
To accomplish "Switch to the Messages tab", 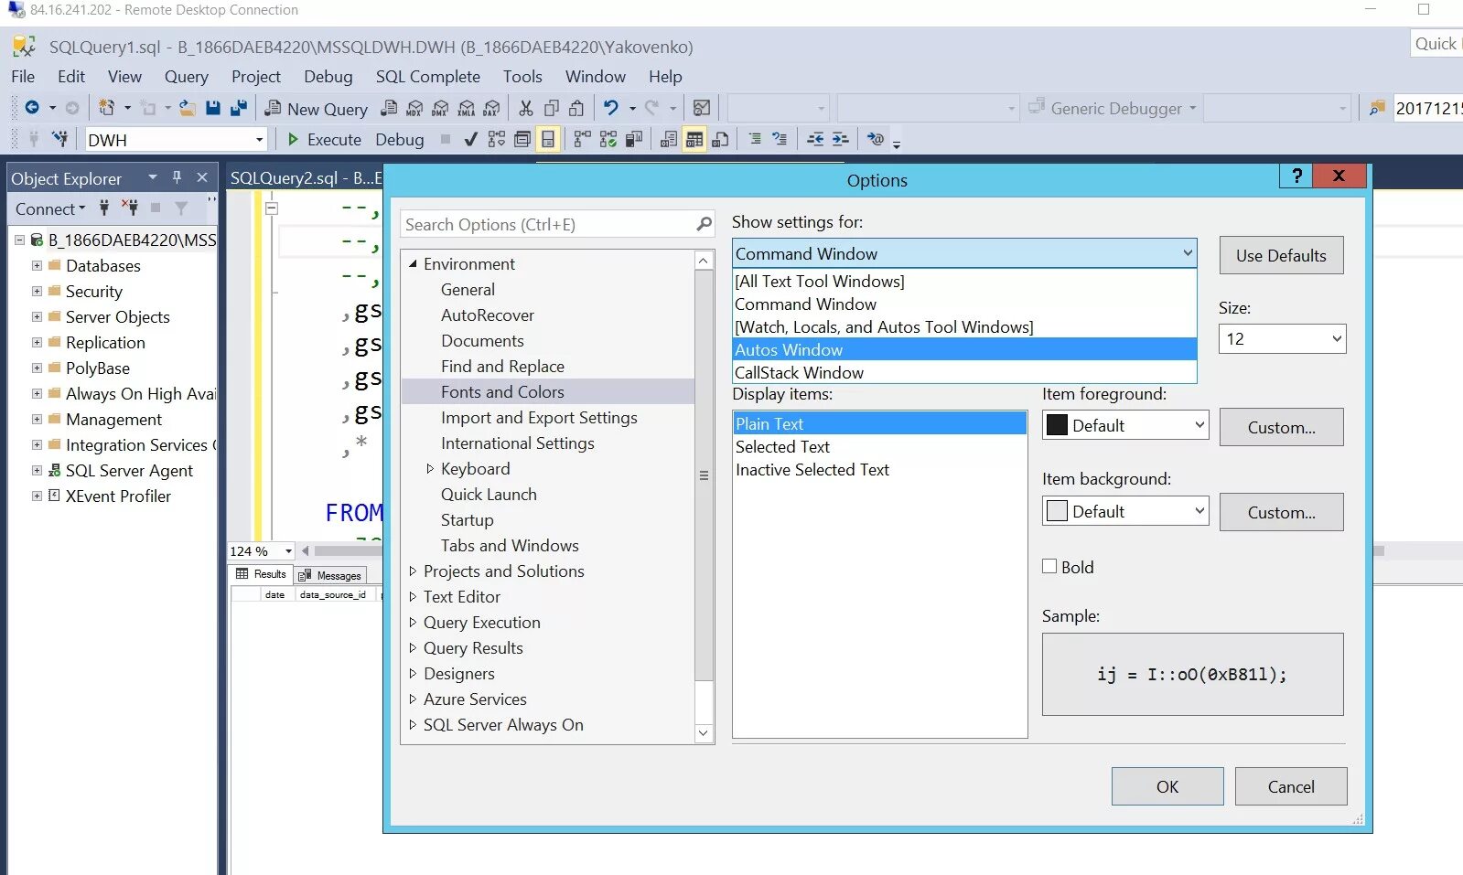I will [330, 575].
